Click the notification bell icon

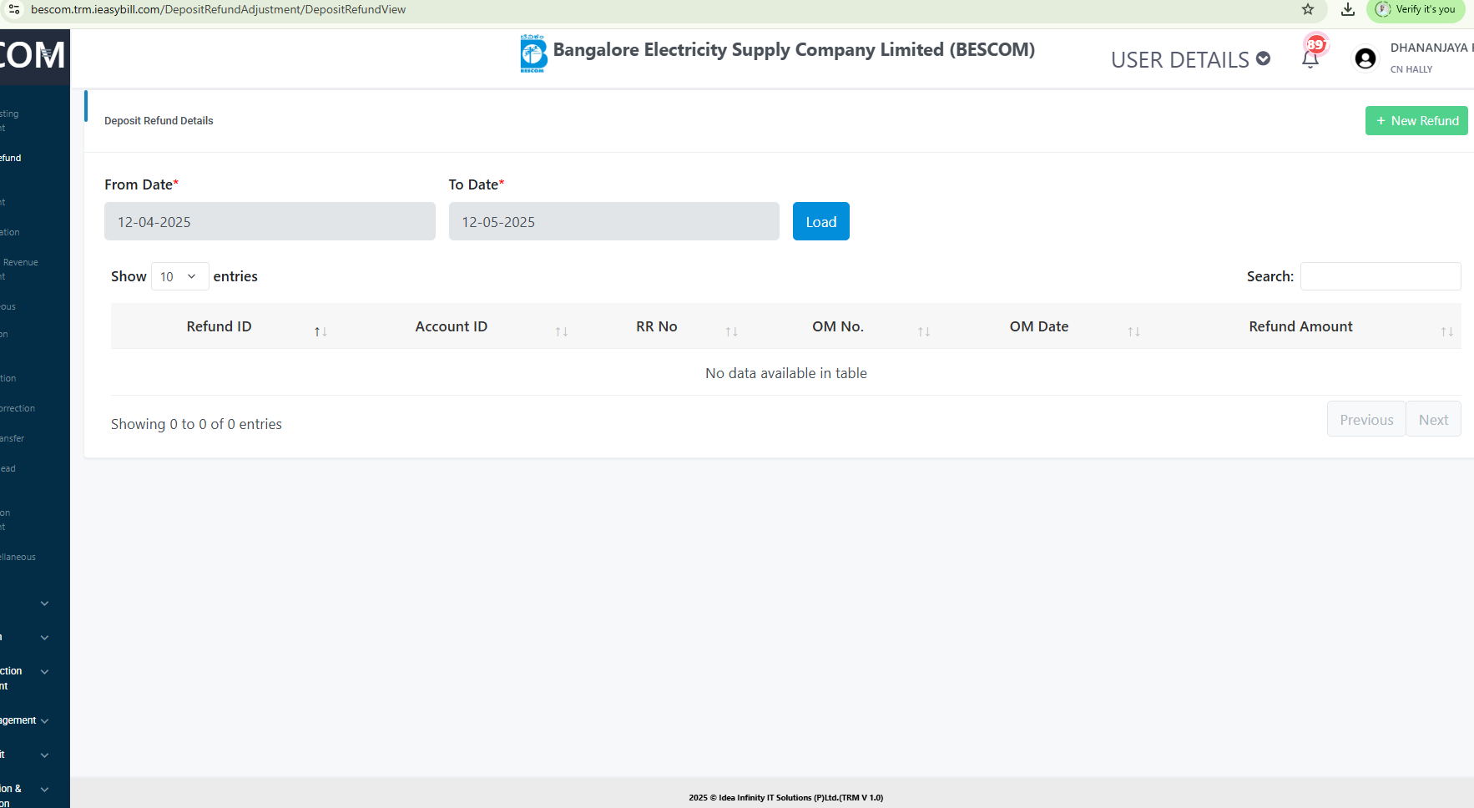click(1310, 58)
